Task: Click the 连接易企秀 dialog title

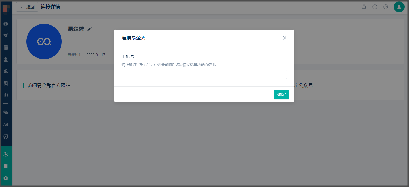Action: pos(134,38)
